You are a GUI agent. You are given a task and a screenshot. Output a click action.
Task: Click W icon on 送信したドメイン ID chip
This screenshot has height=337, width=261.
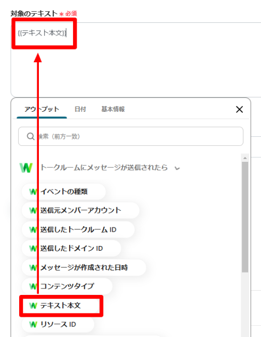33,249
